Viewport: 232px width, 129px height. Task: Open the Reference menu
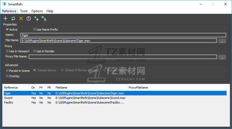tap(9, 11)
